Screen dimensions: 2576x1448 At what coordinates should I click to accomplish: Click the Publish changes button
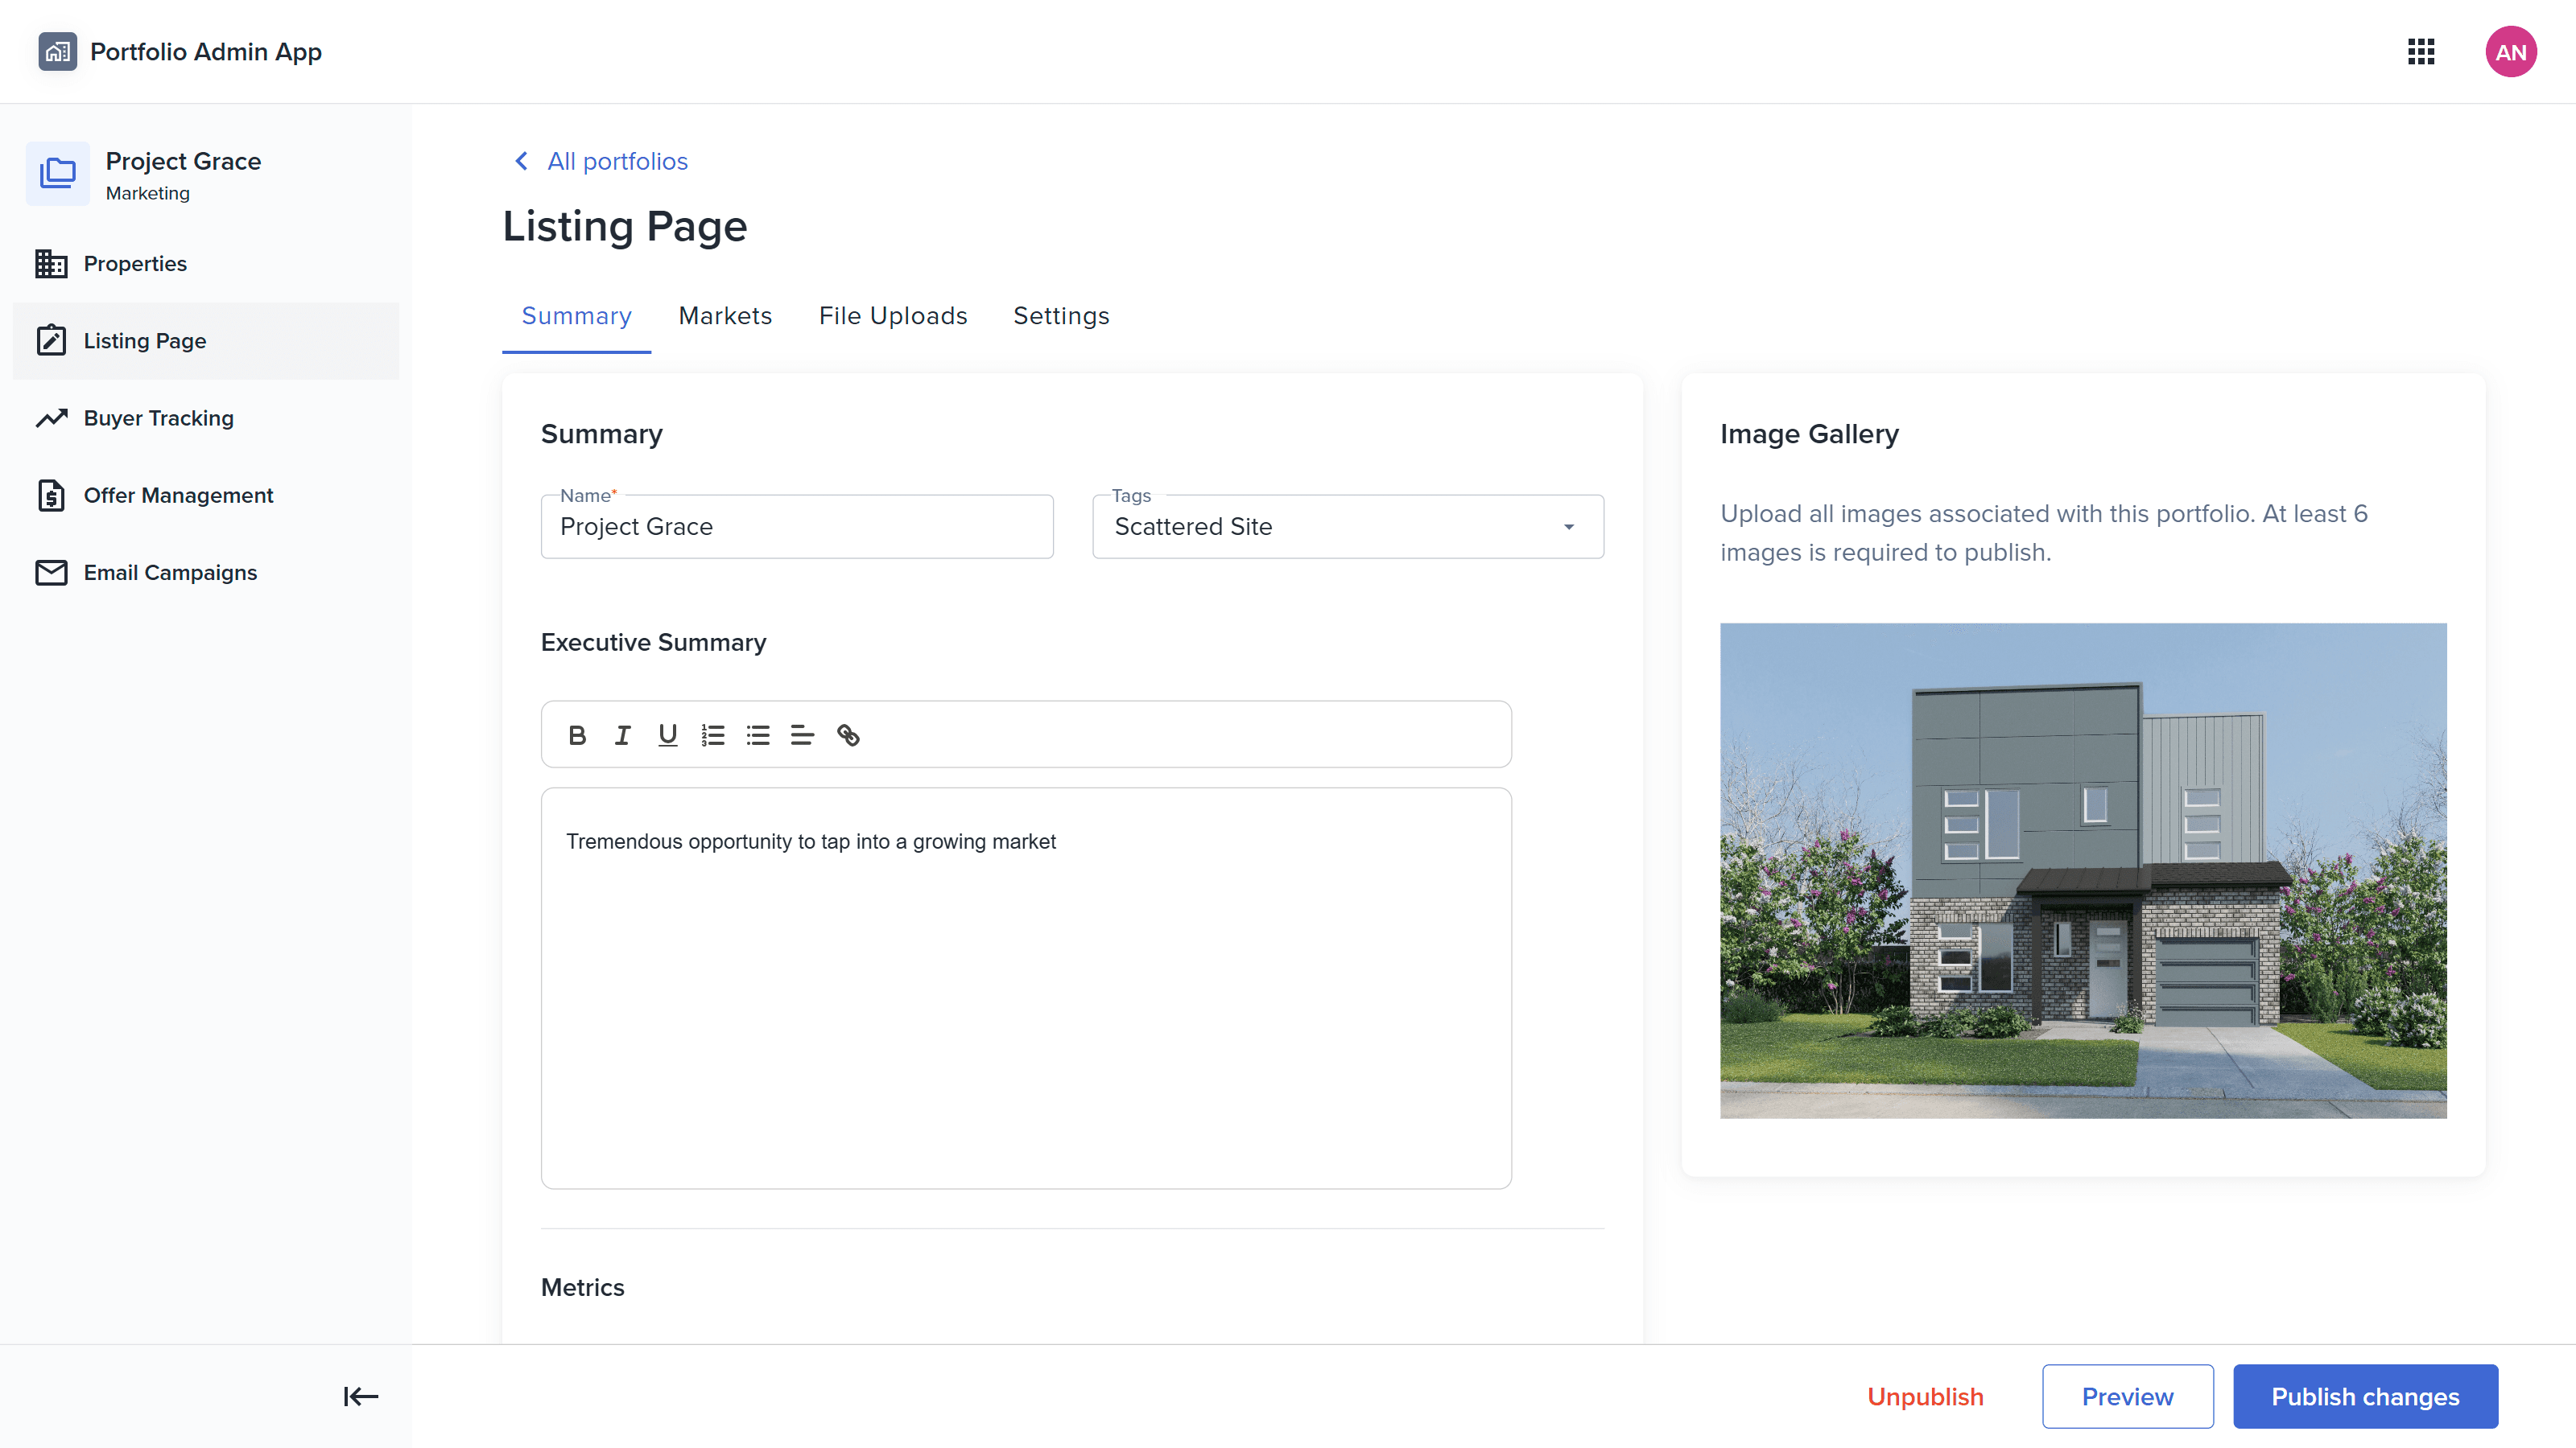tap(2365, 1396)
